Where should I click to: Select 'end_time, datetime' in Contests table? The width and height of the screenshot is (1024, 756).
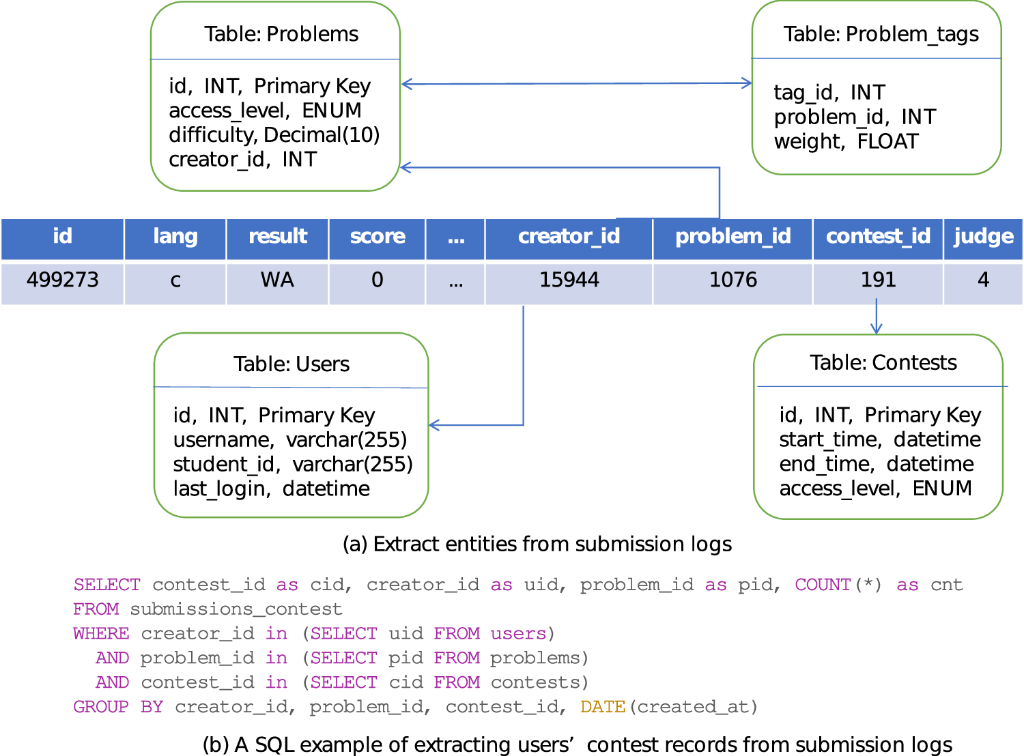point(877,464)
